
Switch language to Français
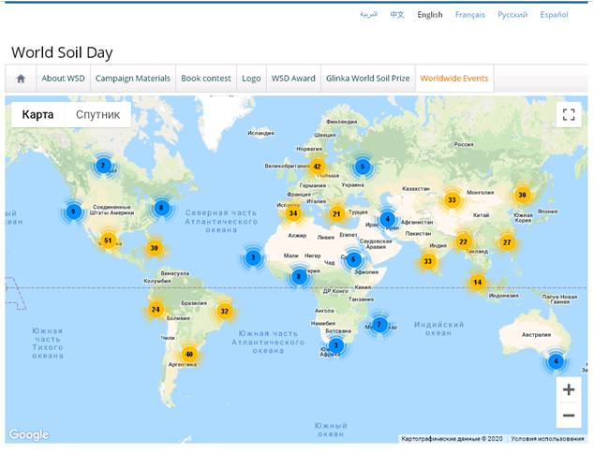click(x=470, y=15)
